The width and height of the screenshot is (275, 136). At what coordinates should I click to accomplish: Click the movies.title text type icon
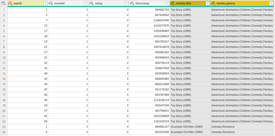click(173, 3)
